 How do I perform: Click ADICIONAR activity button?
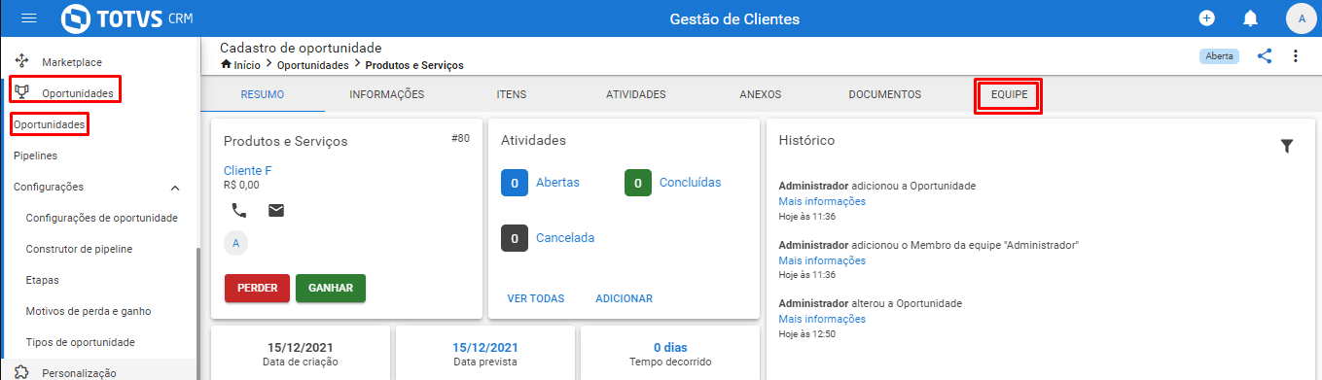pyautogui.click(x=625, y=298)
